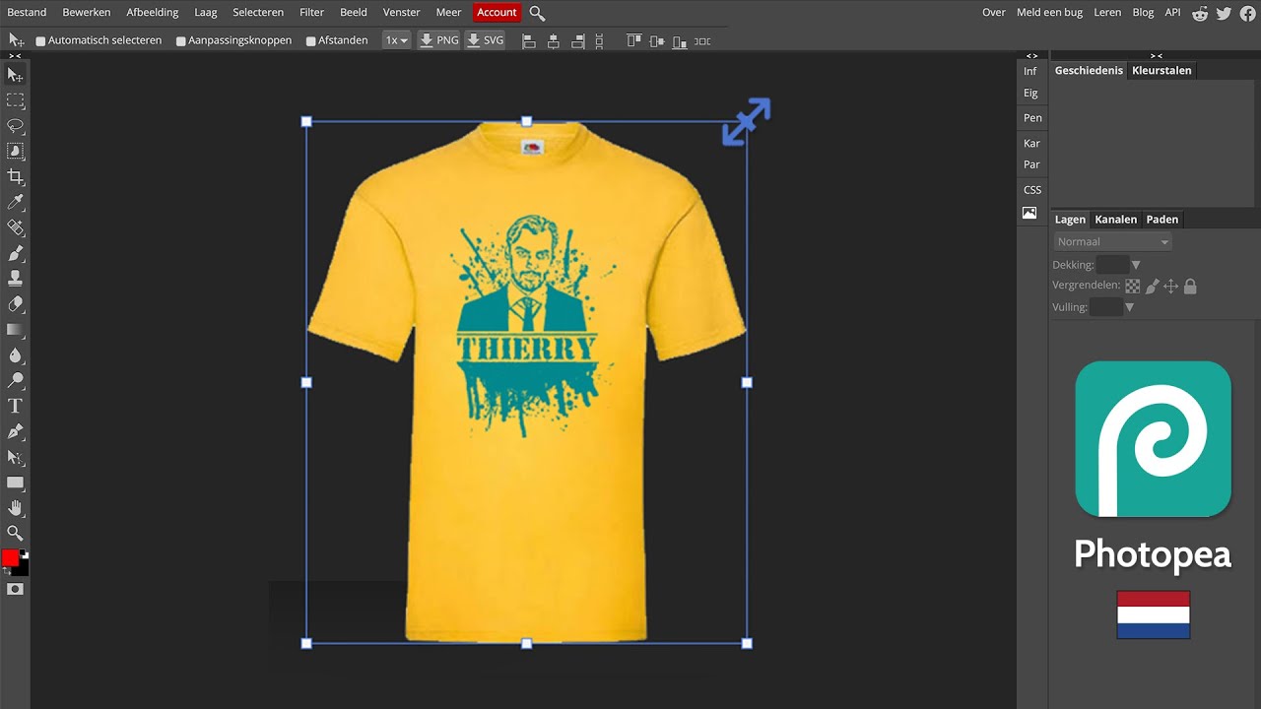Toggle lock all padlock icon
Screen dimensions: 1261x709
(1190, 287)
